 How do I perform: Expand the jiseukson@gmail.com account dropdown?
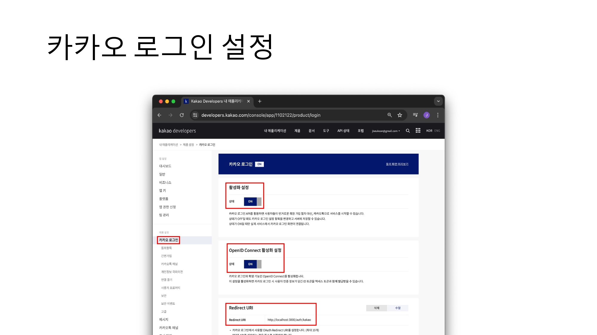[386, 131]
